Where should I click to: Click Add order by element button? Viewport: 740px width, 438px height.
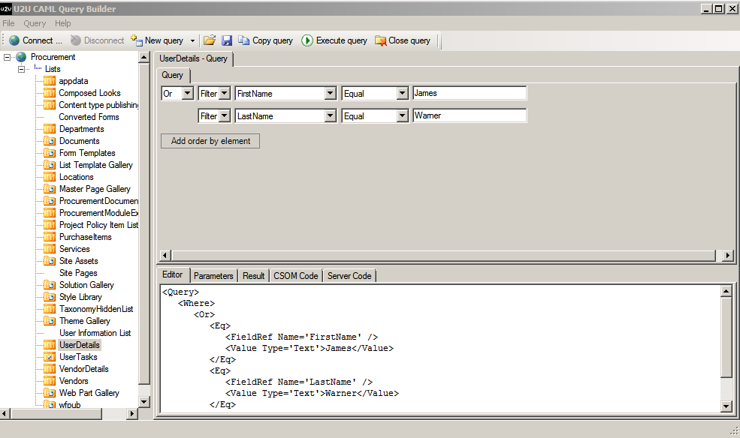(x=210, y=141)
